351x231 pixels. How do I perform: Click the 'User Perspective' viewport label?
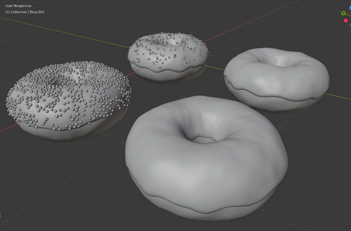click(x=18, y=6)
